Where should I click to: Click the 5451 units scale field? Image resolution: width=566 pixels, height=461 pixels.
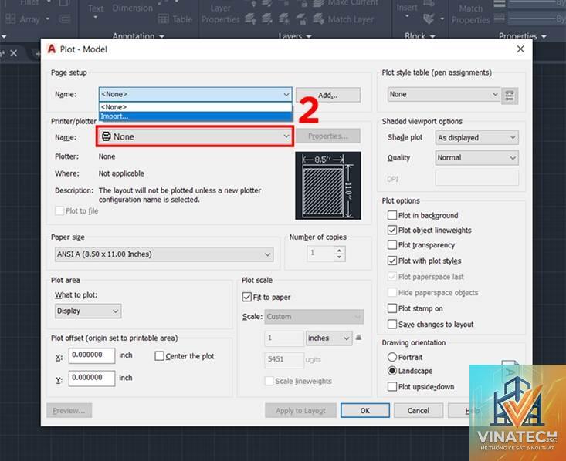coord(284,359)
